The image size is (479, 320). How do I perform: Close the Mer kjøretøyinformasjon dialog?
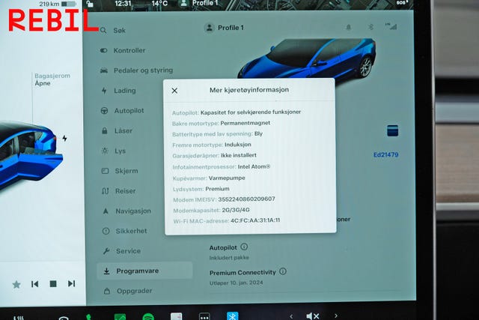174,91
